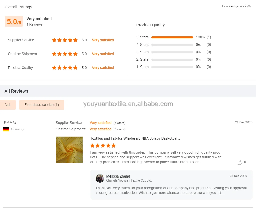Image resolution: width=256 pixels, height=208 pixels.
Task: Click the Supplier Service star rating
Action: [65, 40]
